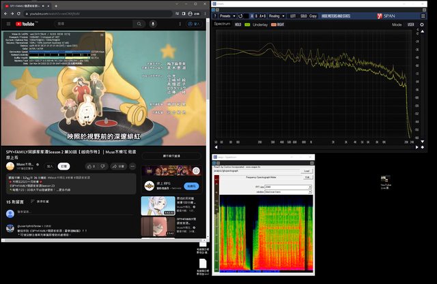
Task: Open SPAN help question mark button
Action: click(x=215, y=16)
